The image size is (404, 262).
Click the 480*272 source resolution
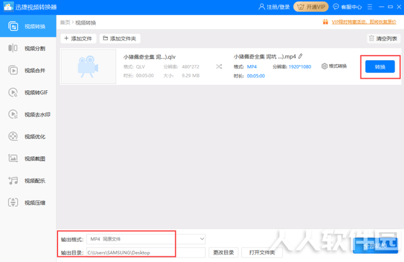click(x=191, y=67)
